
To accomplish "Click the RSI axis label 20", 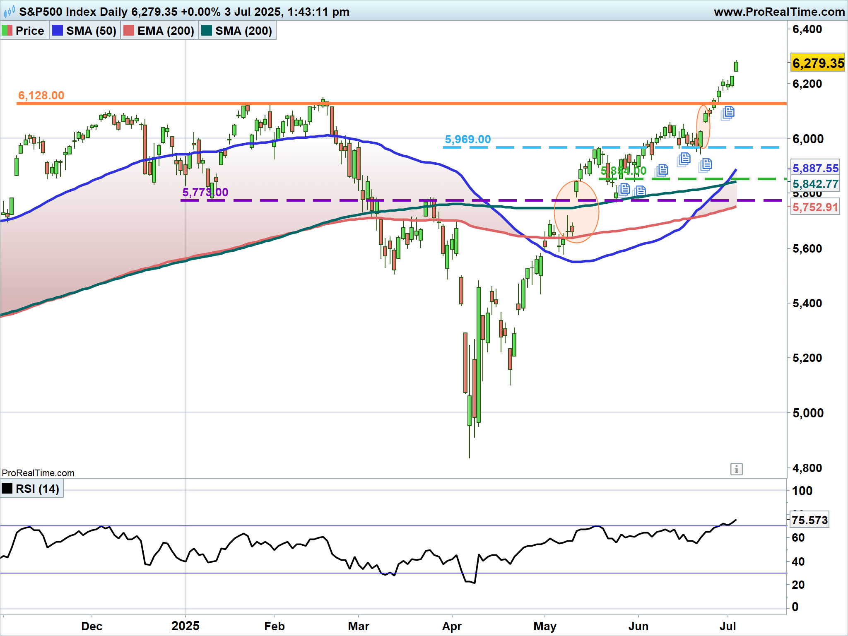I will click(x=798, y=585).
